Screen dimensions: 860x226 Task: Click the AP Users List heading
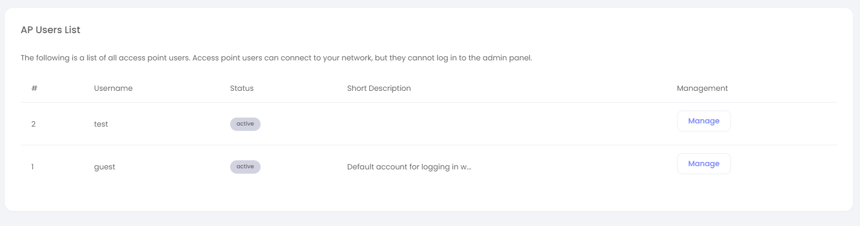tap(50, 30)
